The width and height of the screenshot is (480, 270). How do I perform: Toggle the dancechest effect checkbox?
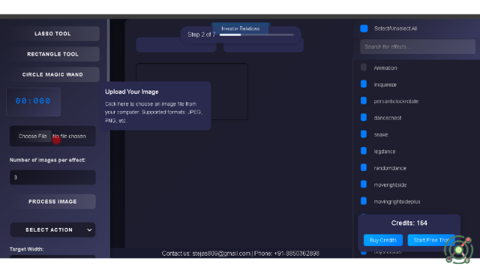pos(364,118)
